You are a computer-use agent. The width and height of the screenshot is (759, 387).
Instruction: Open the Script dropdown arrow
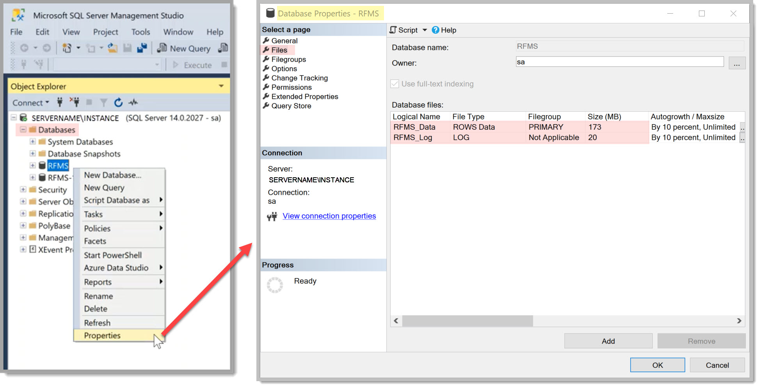point(425,30)
